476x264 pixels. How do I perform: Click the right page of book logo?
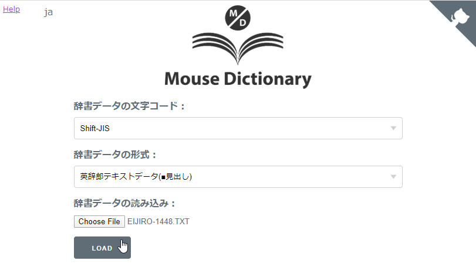click(260, 44)
